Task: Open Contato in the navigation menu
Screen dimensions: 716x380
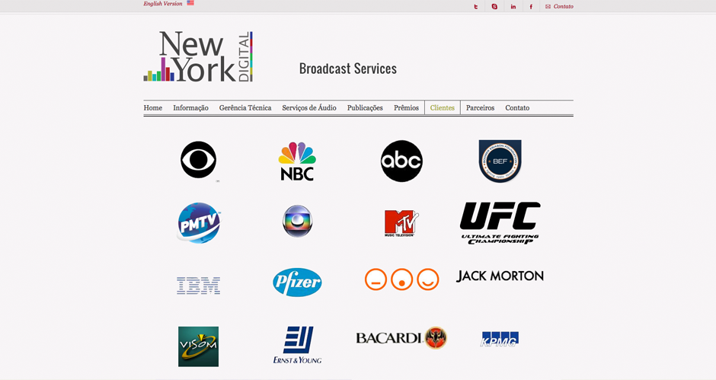Action: click(x=517, y=108)
